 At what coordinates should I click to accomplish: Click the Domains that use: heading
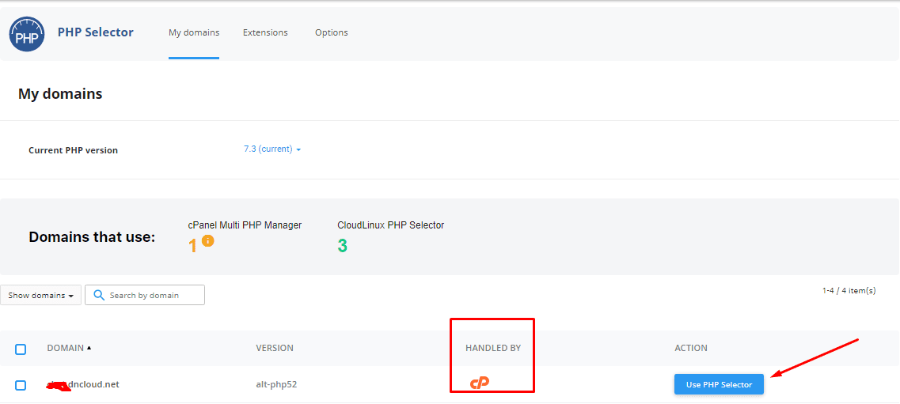point(92,237)
